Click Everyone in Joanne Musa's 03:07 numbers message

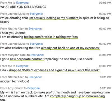click(x=36, y=14)
